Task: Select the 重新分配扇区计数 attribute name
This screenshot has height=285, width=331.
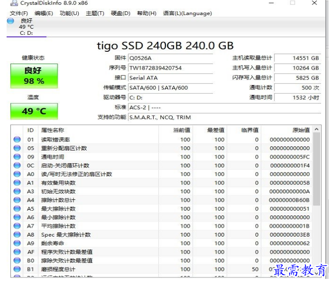Action: [x=64, y=148]
